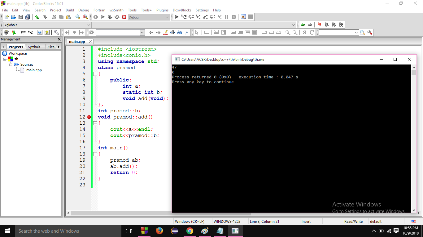Save all files with the Save Everything icon
423x237 pixels.
[28, 17]
